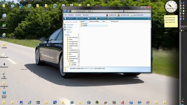
Task: Select the 'logitech_eyeto' folder in the tree
Action: coord(72,46)
